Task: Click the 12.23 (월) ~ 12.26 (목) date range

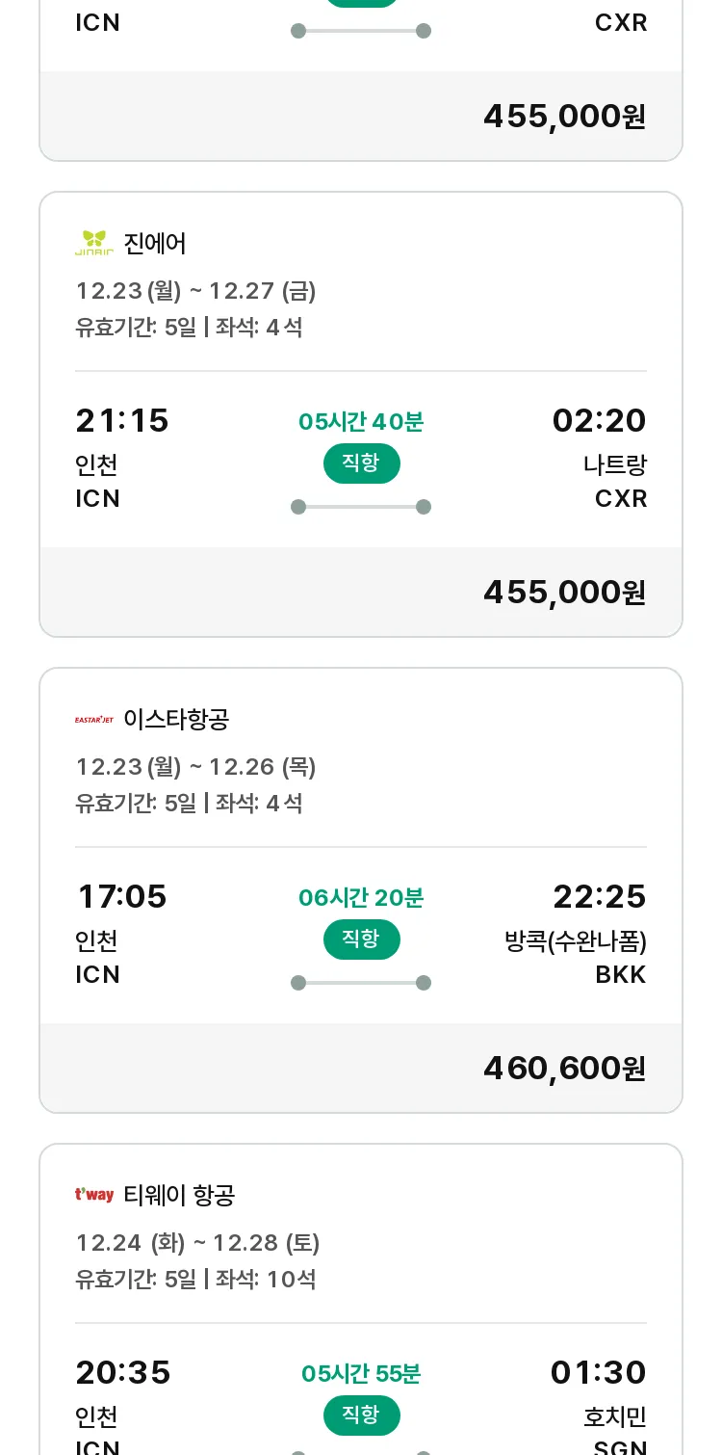Action: 196,767
